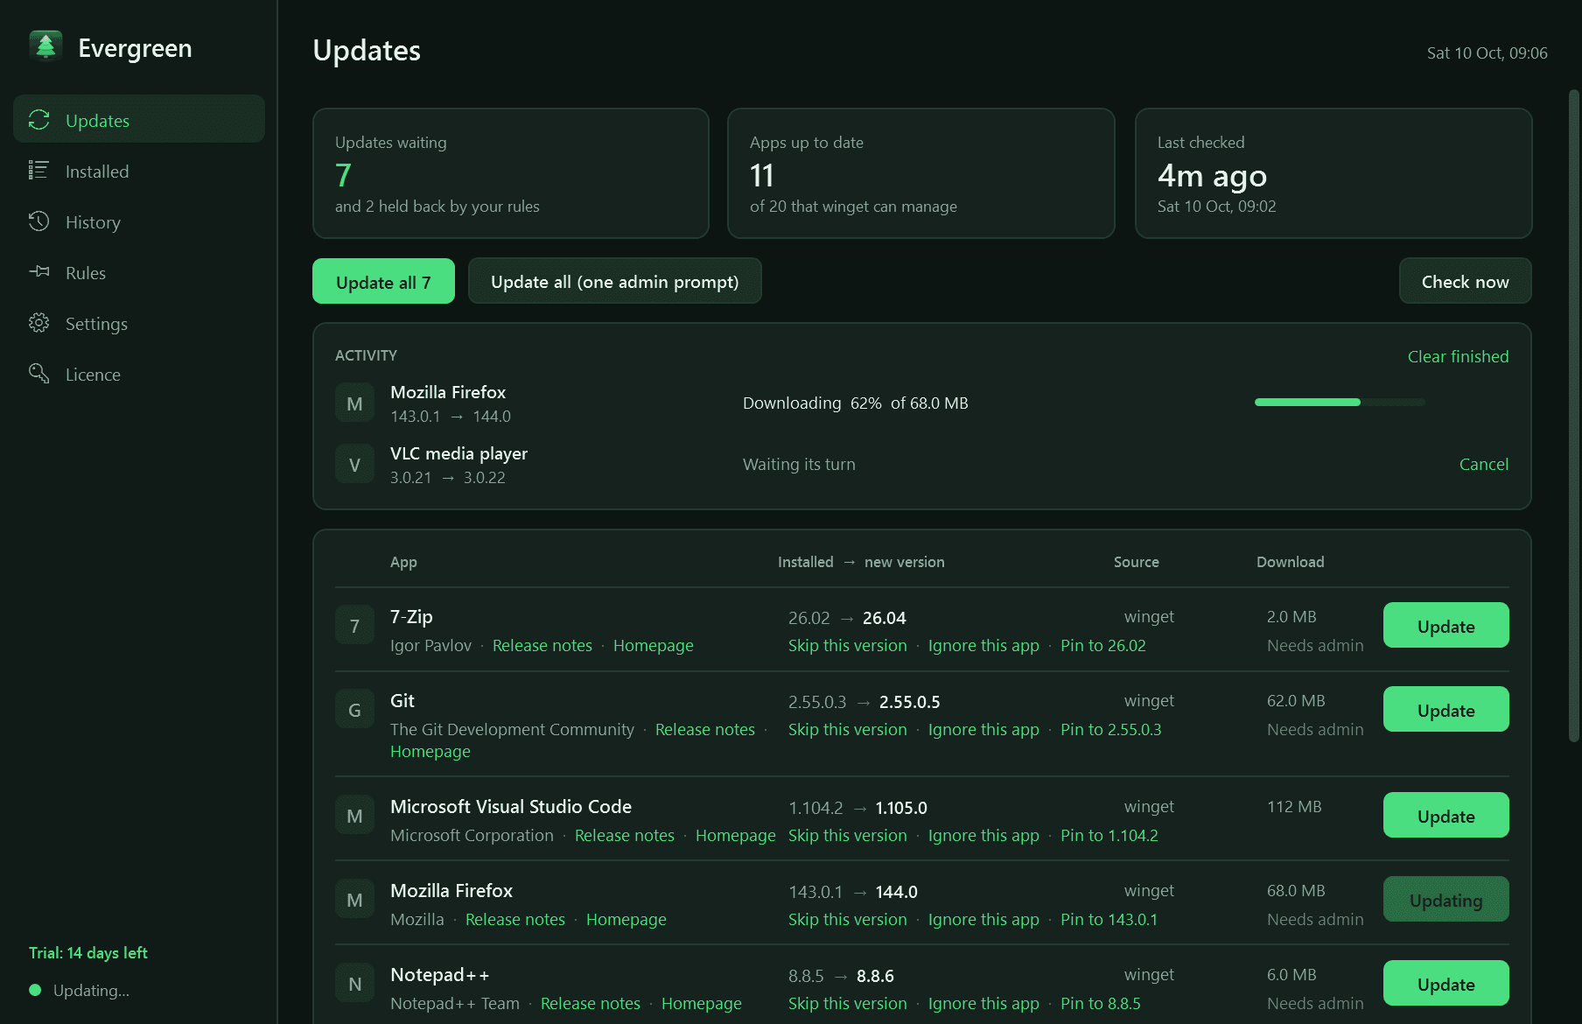Clear finished activity items
This screenshot has height=1024, width=1582.
1458,356
